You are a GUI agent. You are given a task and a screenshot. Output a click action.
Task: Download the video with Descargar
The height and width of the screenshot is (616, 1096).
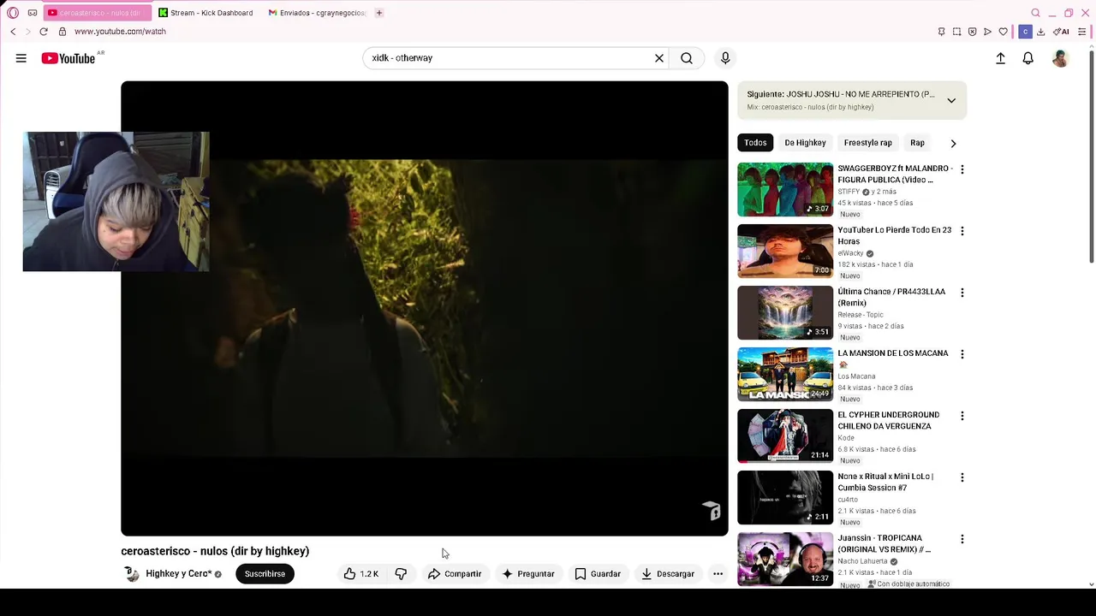pos(668,574)
